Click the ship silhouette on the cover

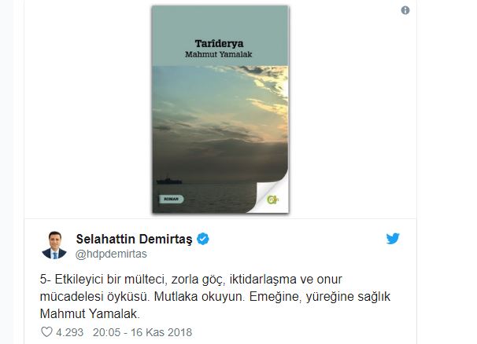169,181
